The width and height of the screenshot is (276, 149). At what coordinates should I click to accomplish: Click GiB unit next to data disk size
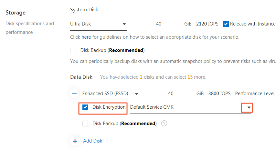click(200, 94)
